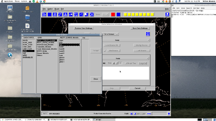This screenshot has height=121, width=216.
Task: Open the Option menu in NMAP2
Action: (50, 9)
